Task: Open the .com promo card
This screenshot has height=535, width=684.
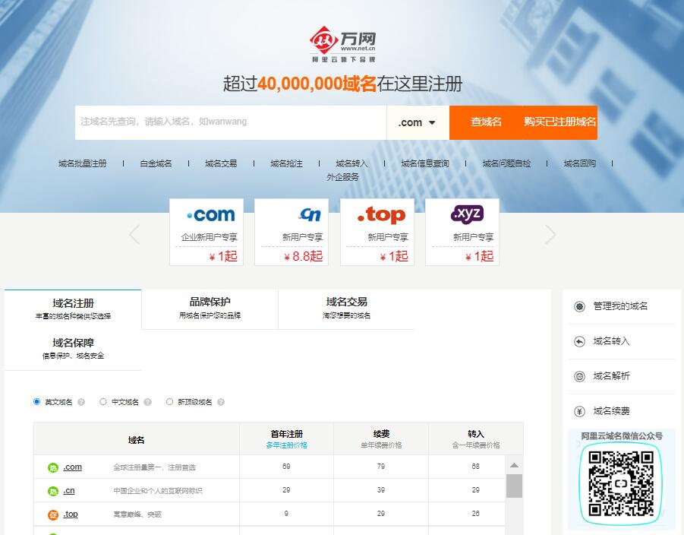Action: click(206, 232)
